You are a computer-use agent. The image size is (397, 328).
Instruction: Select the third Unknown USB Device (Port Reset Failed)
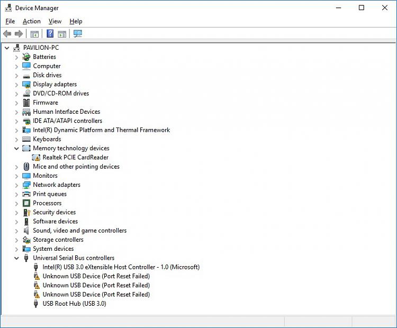[96, 294]
